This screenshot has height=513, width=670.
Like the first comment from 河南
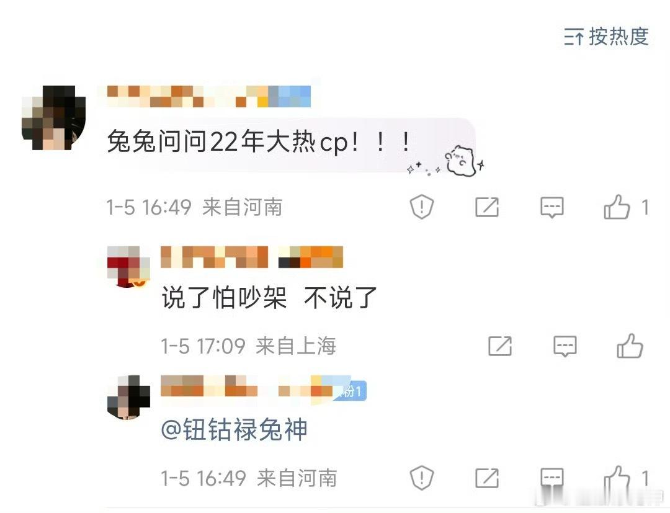pos(617,207)
